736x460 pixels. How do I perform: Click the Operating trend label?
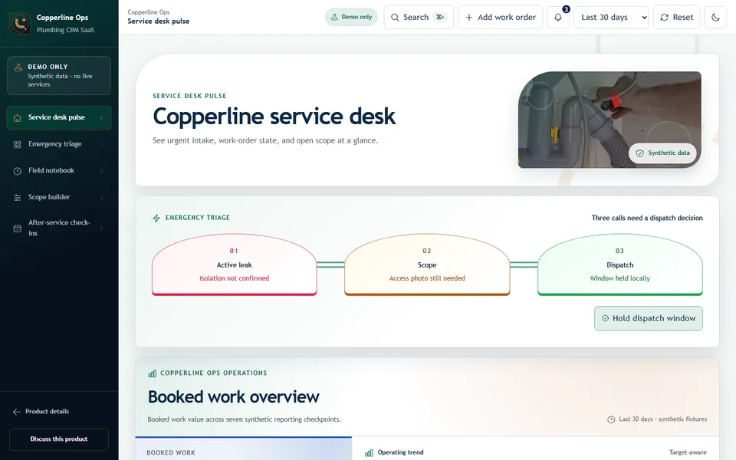(x=400, y=452)
